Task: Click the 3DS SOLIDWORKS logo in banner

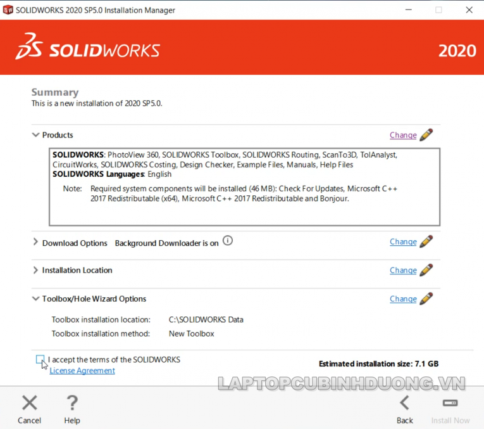Action: [88, 47]
